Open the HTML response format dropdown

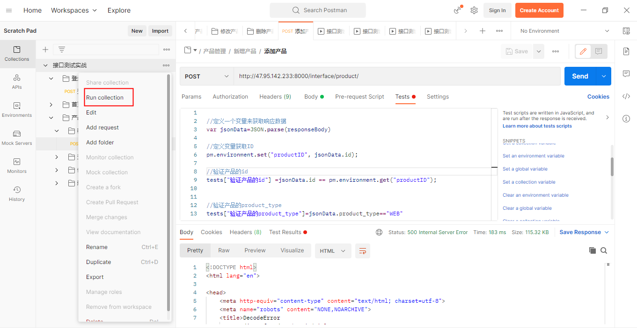click(x=333, y=251)
